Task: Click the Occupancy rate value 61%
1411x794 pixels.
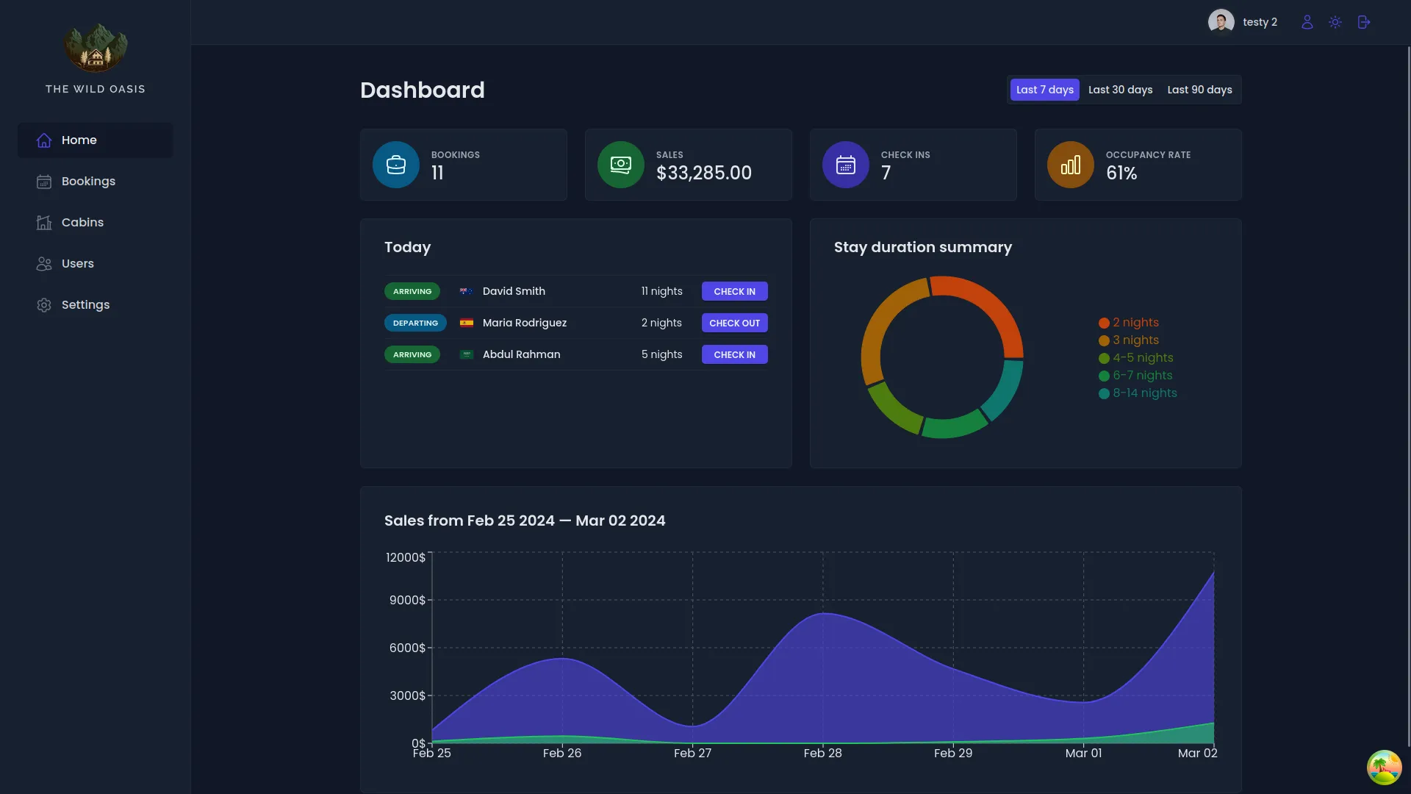Action: (x=1121, y=173)
